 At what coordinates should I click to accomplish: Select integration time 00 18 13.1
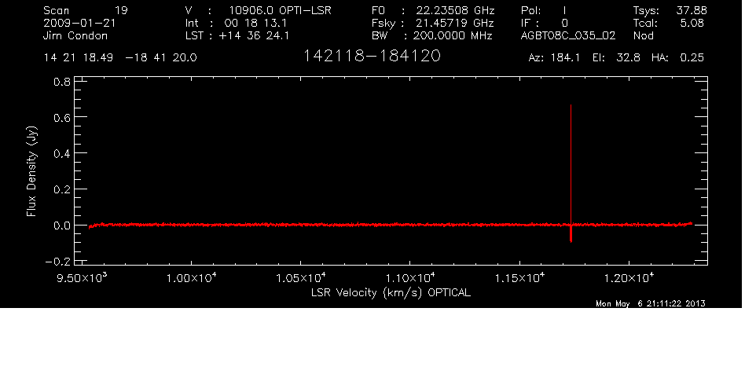[255, 23]
